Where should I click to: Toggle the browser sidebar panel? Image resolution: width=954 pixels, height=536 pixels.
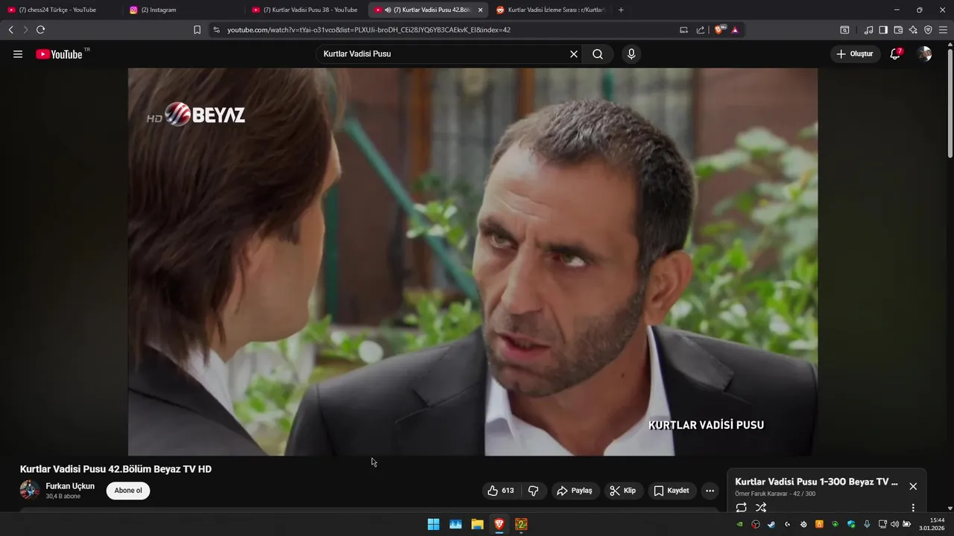click(883, 30)
